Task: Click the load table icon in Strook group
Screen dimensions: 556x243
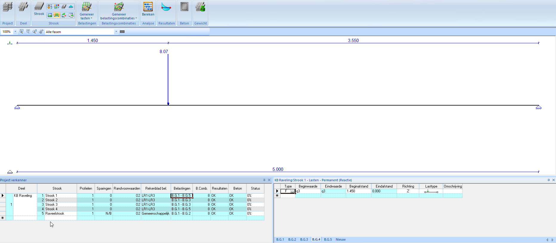Action: 50,15
